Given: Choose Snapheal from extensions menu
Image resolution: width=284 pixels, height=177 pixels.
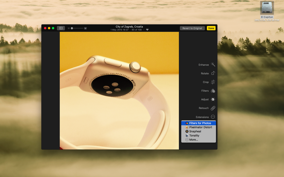Looking at the screenshot, I should tap(198, 131).
